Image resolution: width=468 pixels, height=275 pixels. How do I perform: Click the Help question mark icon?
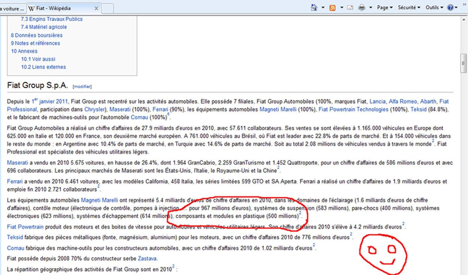pos(450,7)
